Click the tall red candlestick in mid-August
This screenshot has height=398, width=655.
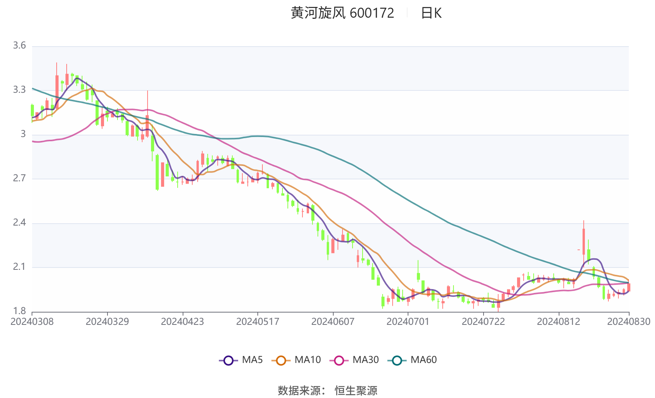coord(584,242)
